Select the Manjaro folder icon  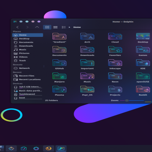(x=59, y=76)
